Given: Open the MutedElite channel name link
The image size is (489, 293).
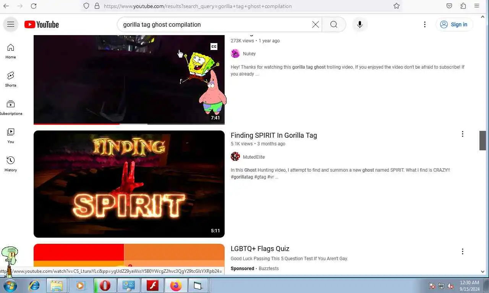Looking at the screenshot, I should pyautogui.click(x=254, y=157).
